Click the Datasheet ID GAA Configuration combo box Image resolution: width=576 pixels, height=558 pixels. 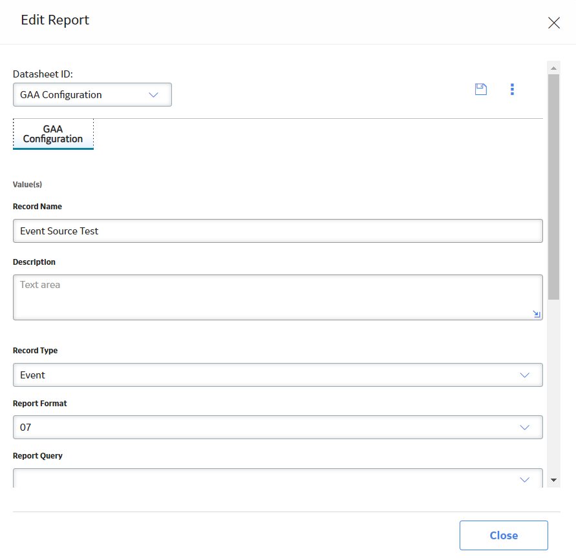click(92, 95)
